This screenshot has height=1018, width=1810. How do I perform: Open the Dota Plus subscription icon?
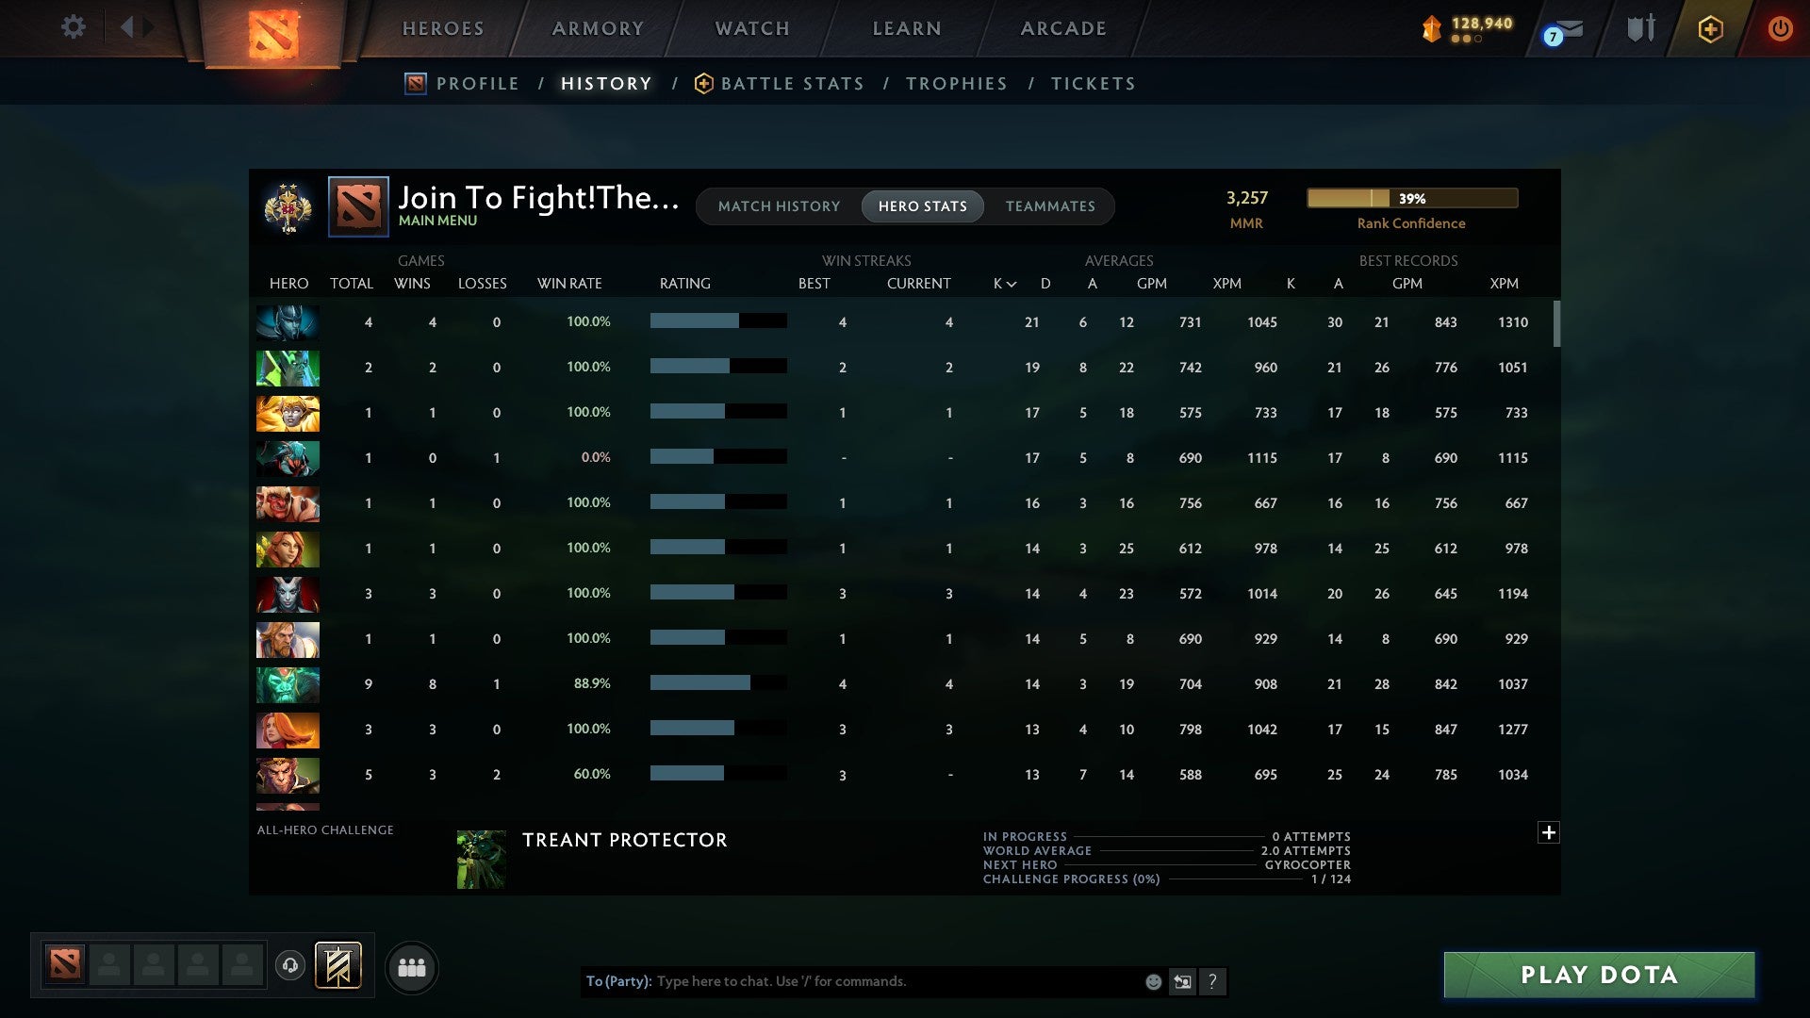[x=1711, y=28]
